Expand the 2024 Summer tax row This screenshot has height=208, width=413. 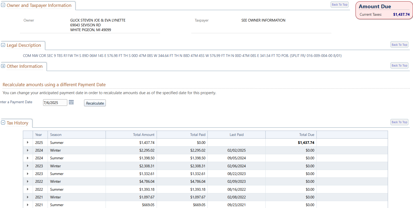click(28, 158)
